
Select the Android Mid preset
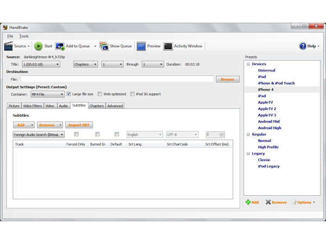[268, 121]
